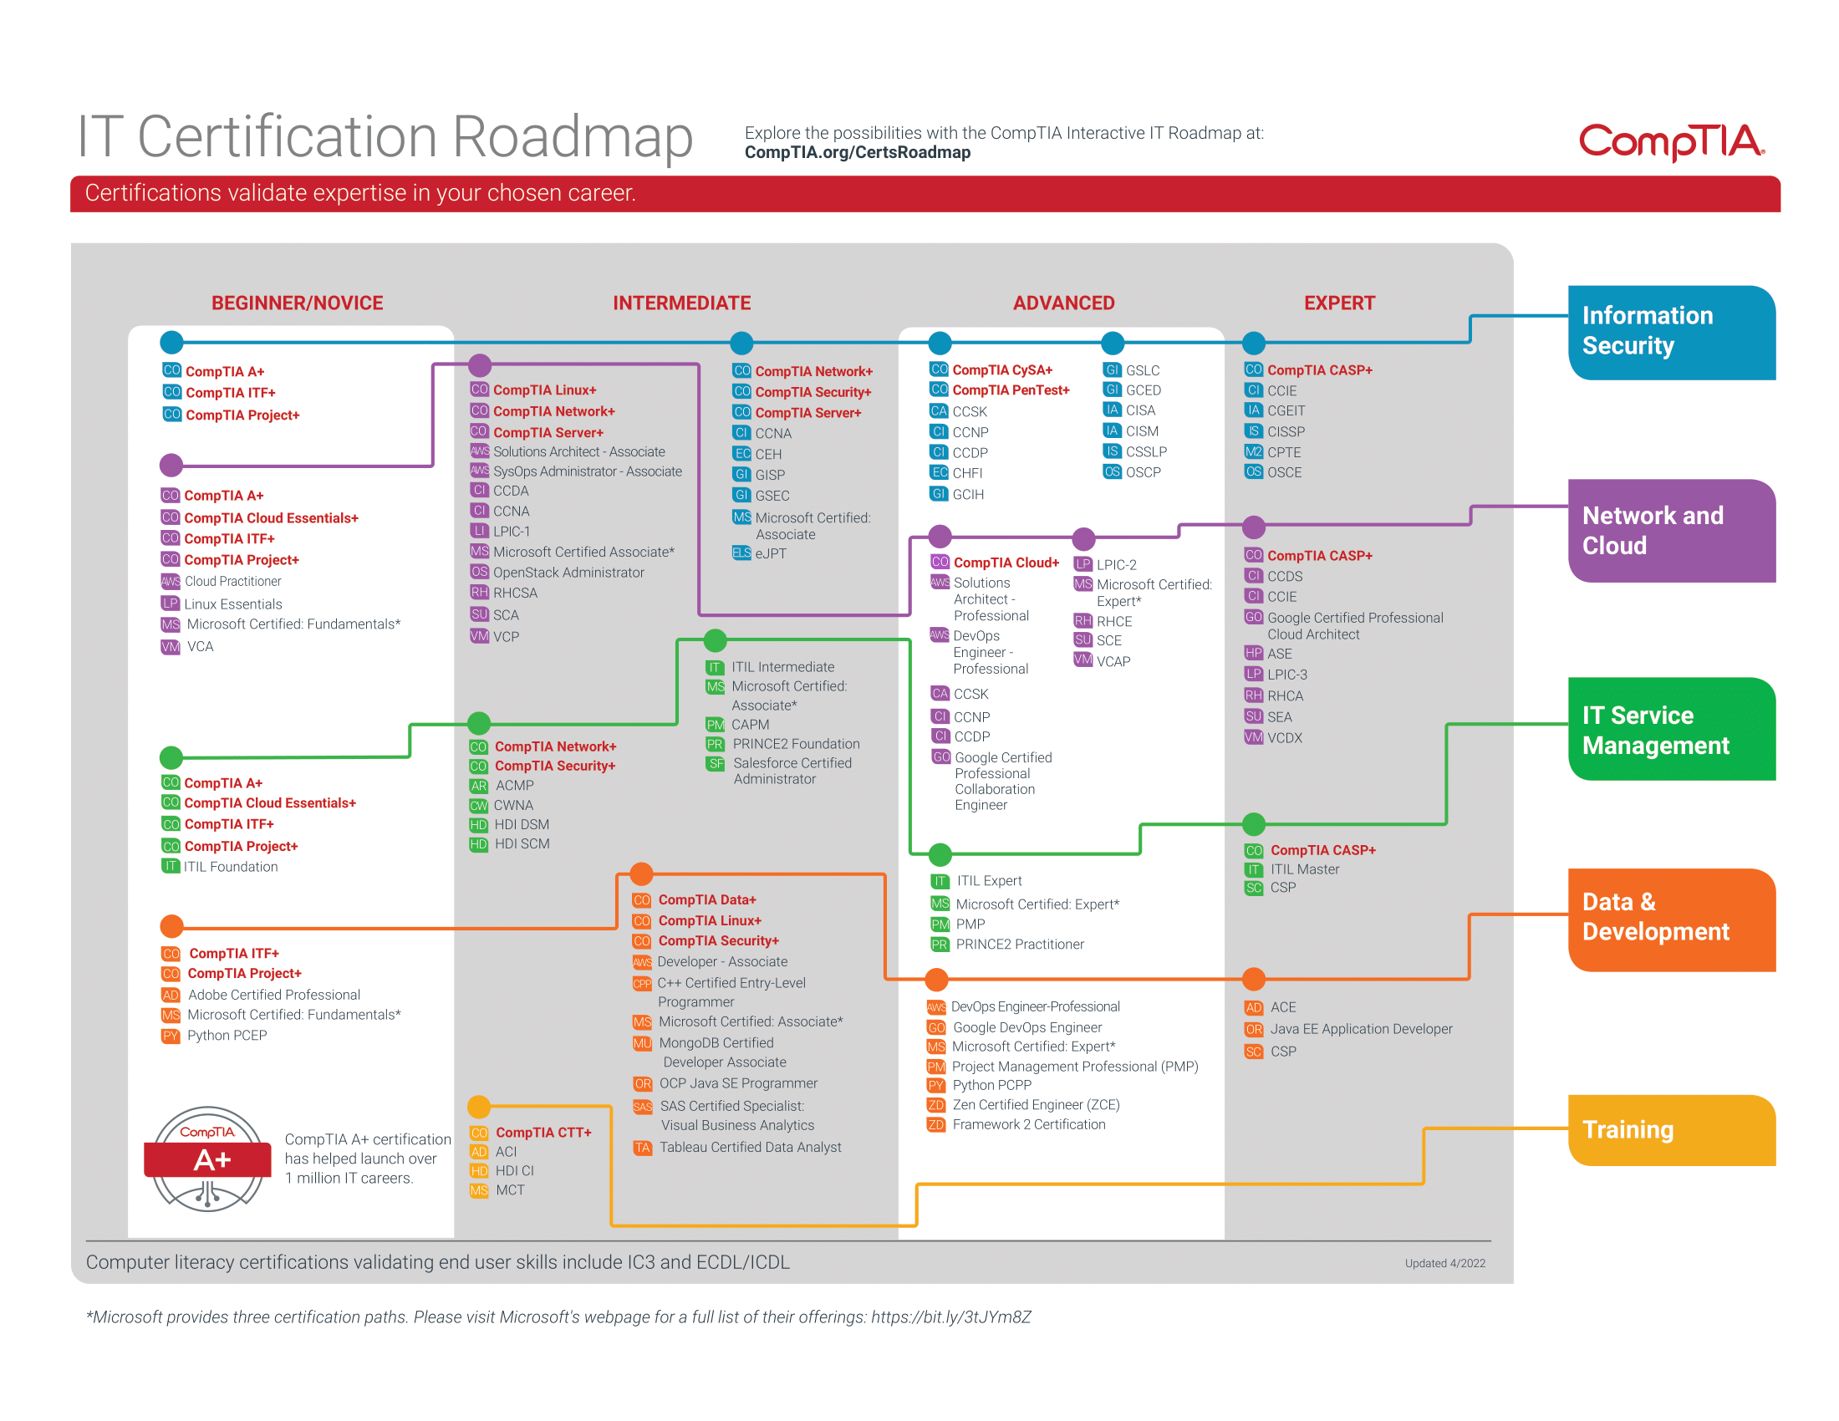Click the M2 icon next to CPTE
Viewport: 1839px width, 1421px height.
click(x=1254, y=452)
